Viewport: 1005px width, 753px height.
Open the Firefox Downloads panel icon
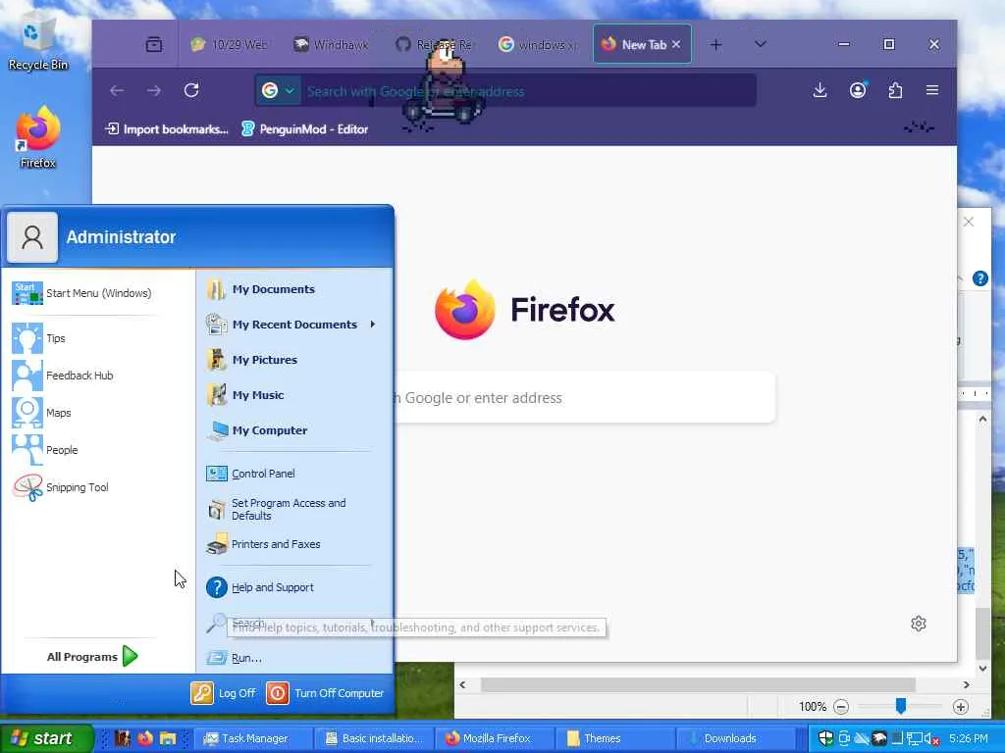820,90
